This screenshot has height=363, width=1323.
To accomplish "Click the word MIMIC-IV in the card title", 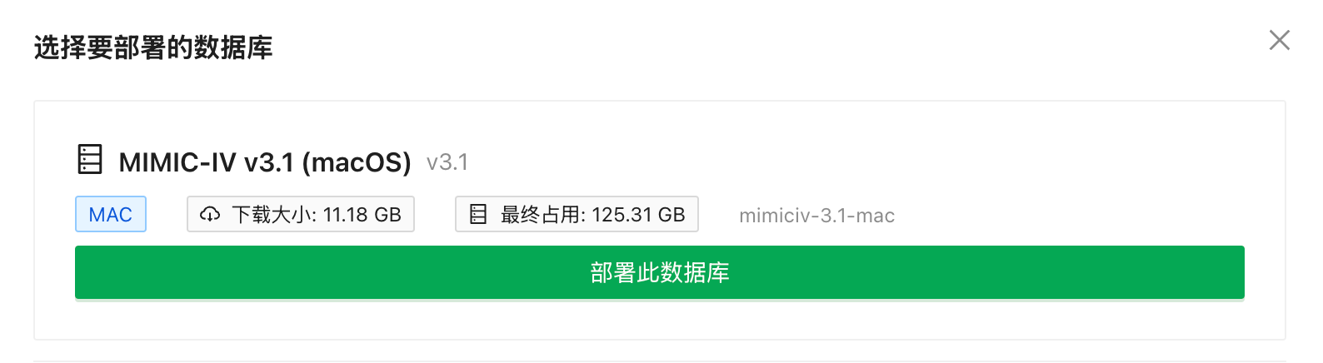I will pos(177,162).
